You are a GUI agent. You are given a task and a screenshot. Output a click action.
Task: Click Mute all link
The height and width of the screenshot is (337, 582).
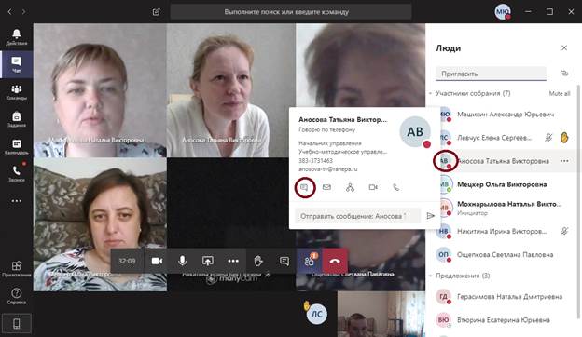pos(560,94)
